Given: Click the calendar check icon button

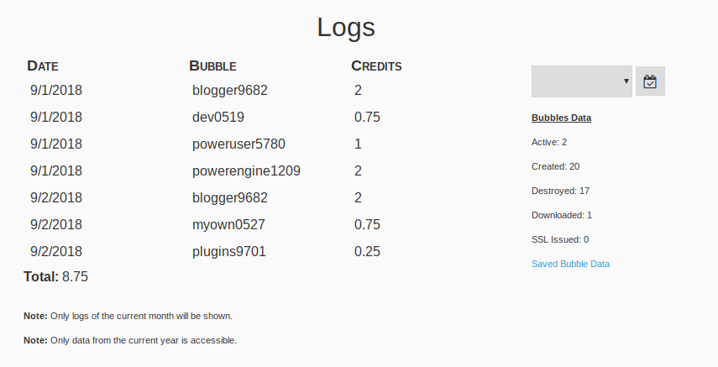Looking at the screenshot, I should pos(650,81).
